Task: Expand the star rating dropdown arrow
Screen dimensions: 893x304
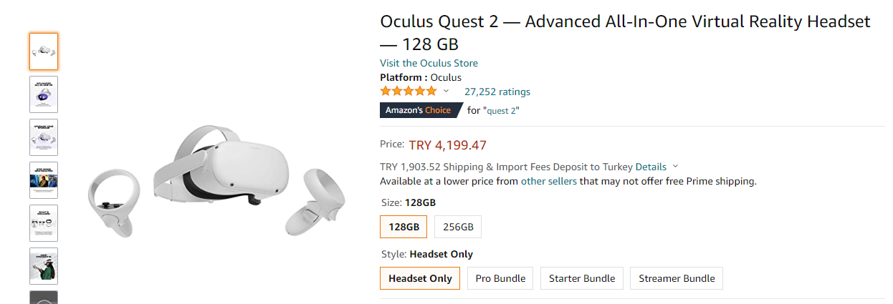Action: [446, 92]
